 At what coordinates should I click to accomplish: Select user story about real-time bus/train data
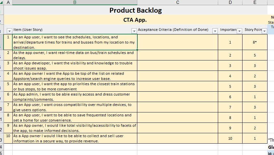(x=75, y=55)
